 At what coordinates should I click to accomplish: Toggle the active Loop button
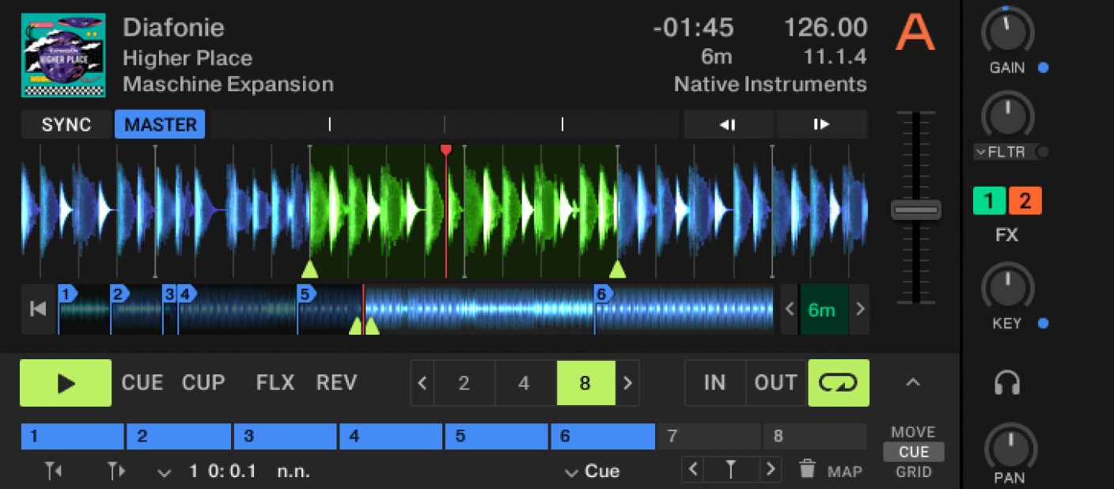[x=838, y=383]
